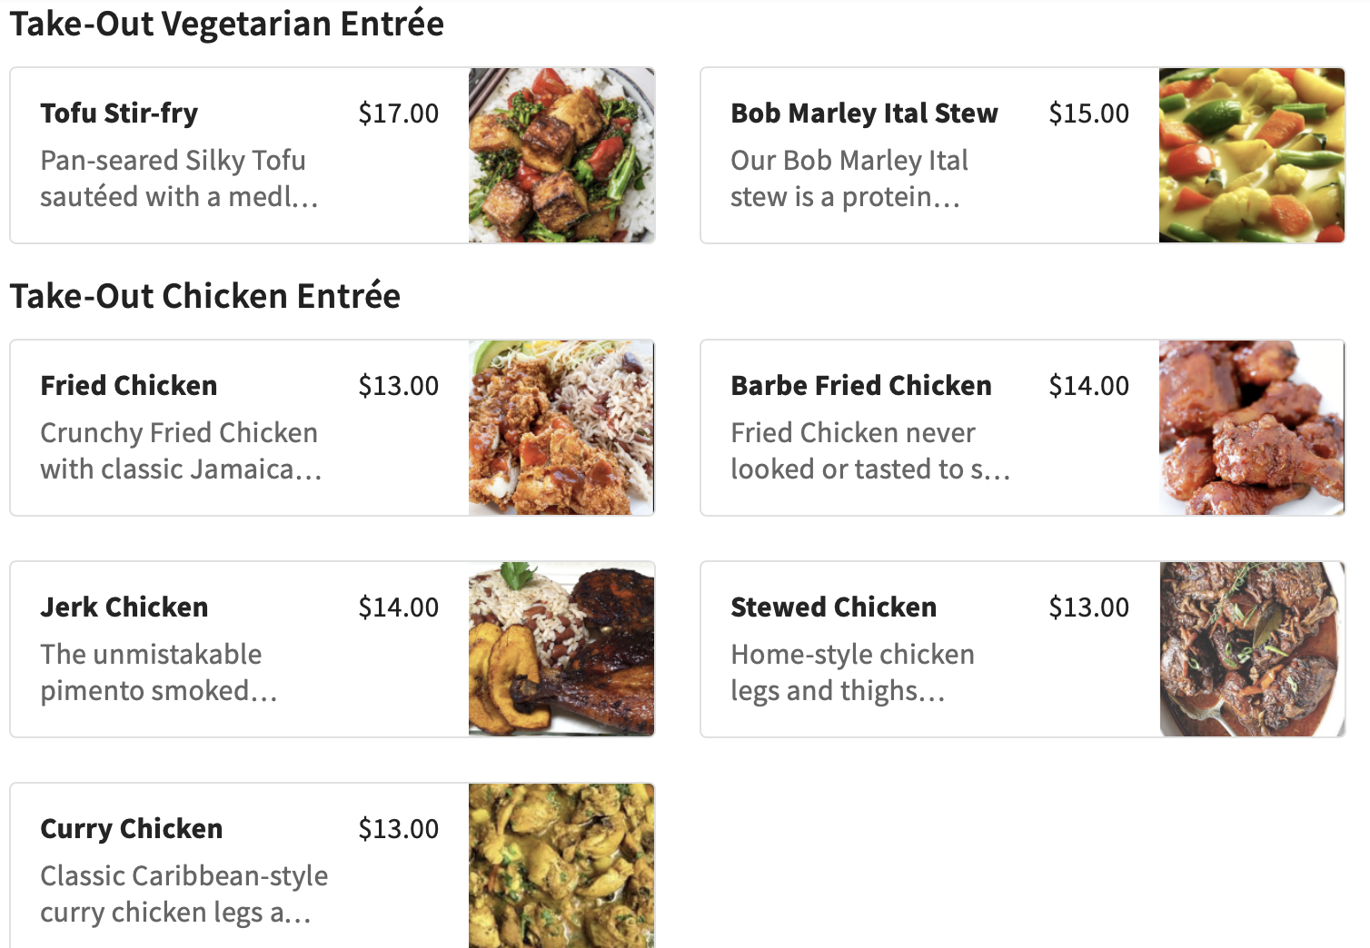1370x948 pixels.
Task: Click the Take-Out Chicken Entrée heading
Action: pyautogui.click(x=204, y=296)
